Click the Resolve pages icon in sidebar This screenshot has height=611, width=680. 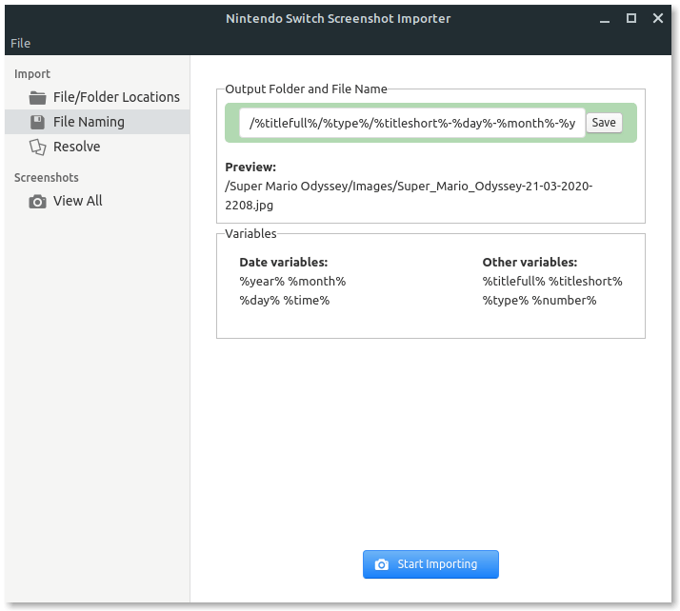(x=38, y=147)
